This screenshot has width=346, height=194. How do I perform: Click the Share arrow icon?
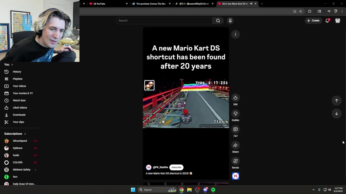click(235, 145)
